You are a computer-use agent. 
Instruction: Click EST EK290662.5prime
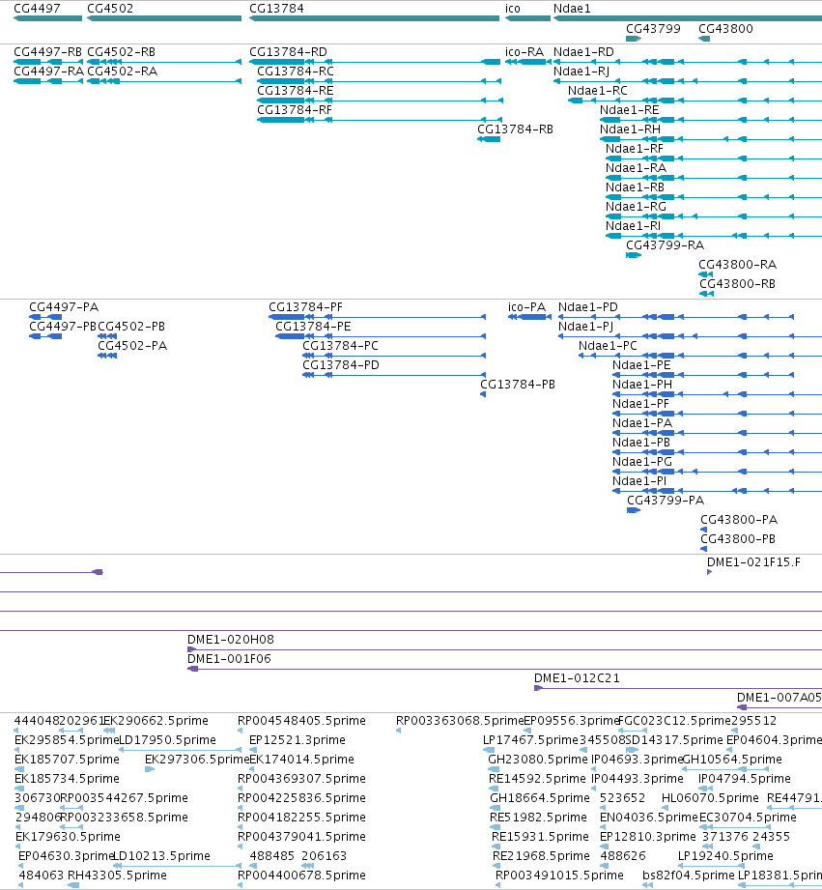[156, 721]
